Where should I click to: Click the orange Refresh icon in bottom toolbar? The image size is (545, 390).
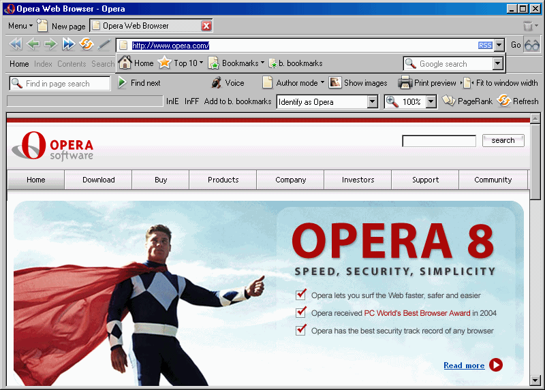(x=503, y=101)
